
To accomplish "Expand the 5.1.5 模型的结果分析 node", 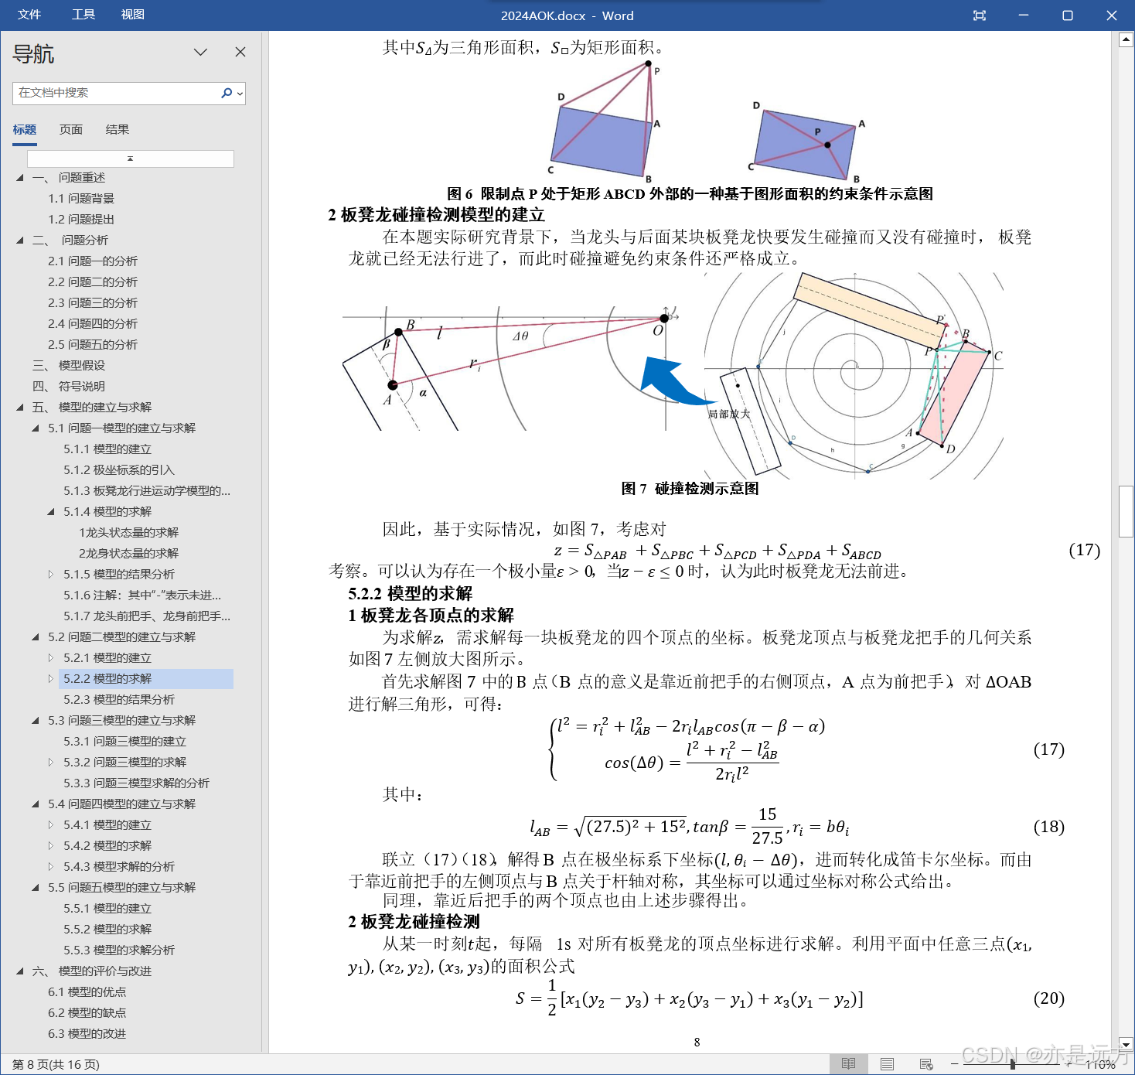I will [x=51, y=575].
